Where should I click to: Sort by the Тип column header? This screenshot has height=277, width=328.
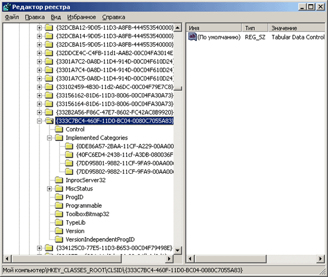pos(255,27)
